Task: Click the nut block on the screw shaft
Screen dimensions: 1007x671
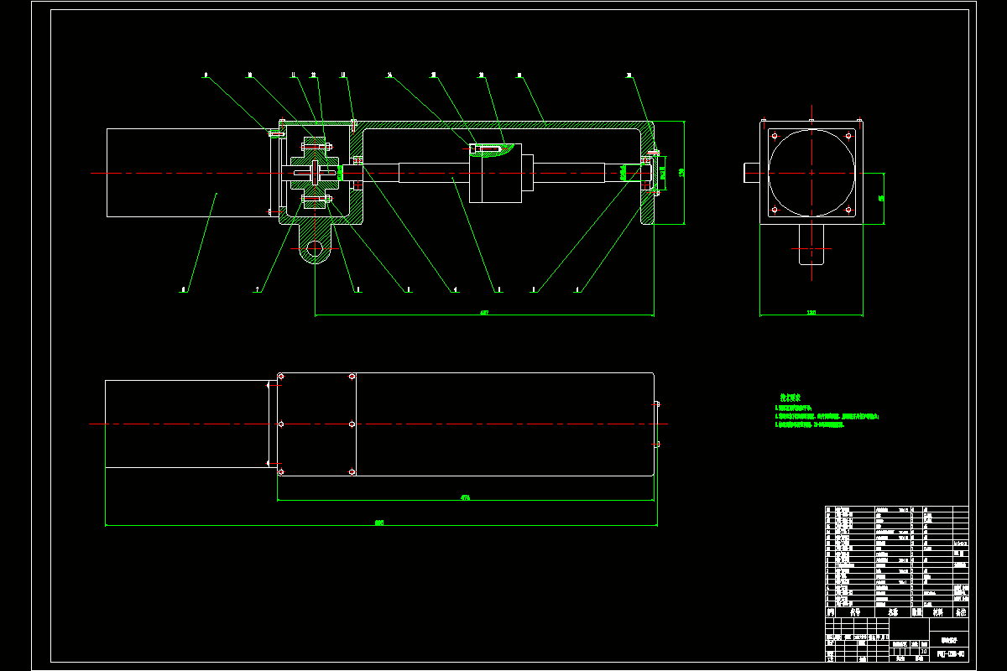Action: coord(502,173)
